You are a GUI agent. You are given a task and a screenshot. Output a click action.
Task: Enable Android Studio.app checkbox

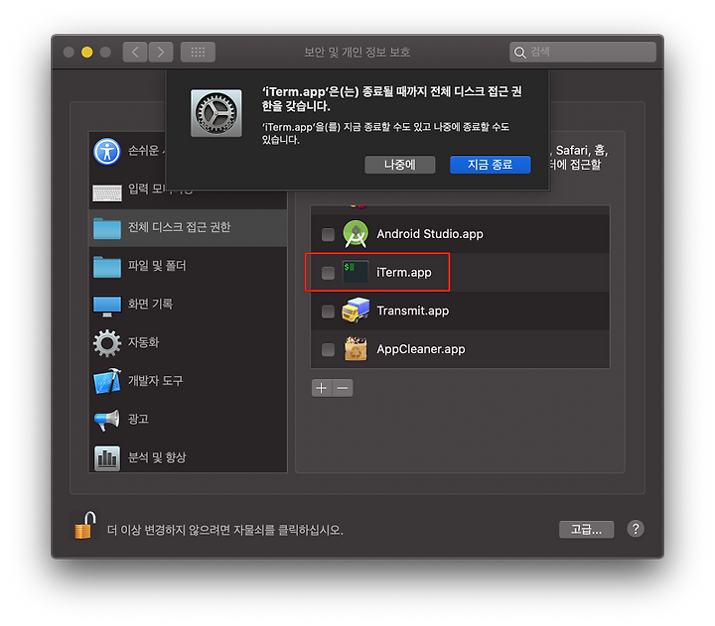coord(328,235)
